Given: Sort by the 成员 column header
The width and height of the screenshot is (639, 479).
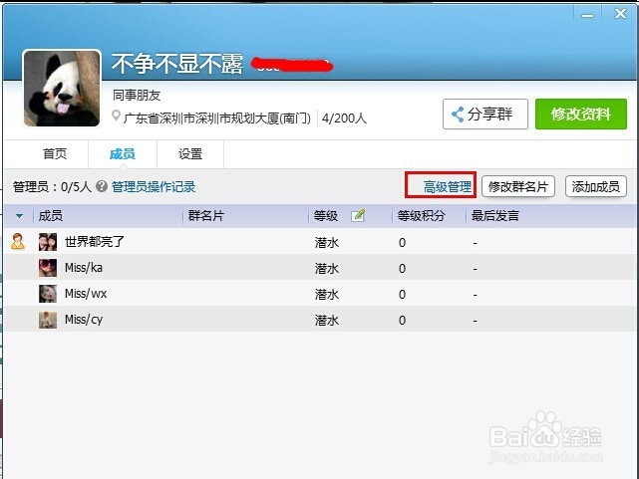Looking at the screenshot, I should click(x=51, y=216).
